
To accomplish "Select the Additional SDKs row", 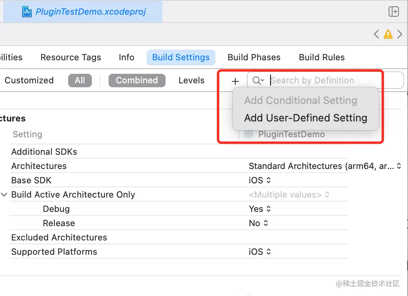I will (179, 152).
